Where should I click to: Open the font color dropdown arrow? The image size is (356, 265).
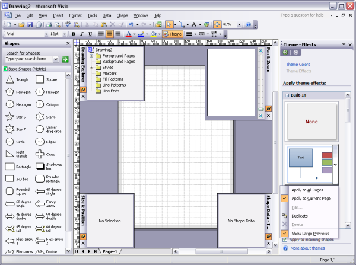[135, 34]
